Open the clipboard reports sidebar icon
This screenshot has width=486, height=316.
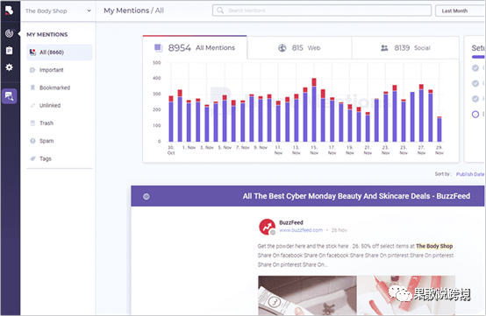tap(10, 51)
